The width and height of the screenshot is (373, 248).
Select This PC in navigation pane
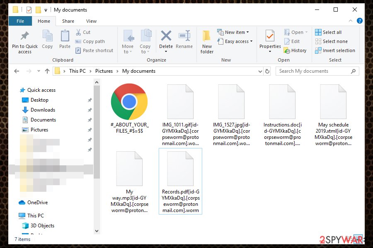point(31,215)
